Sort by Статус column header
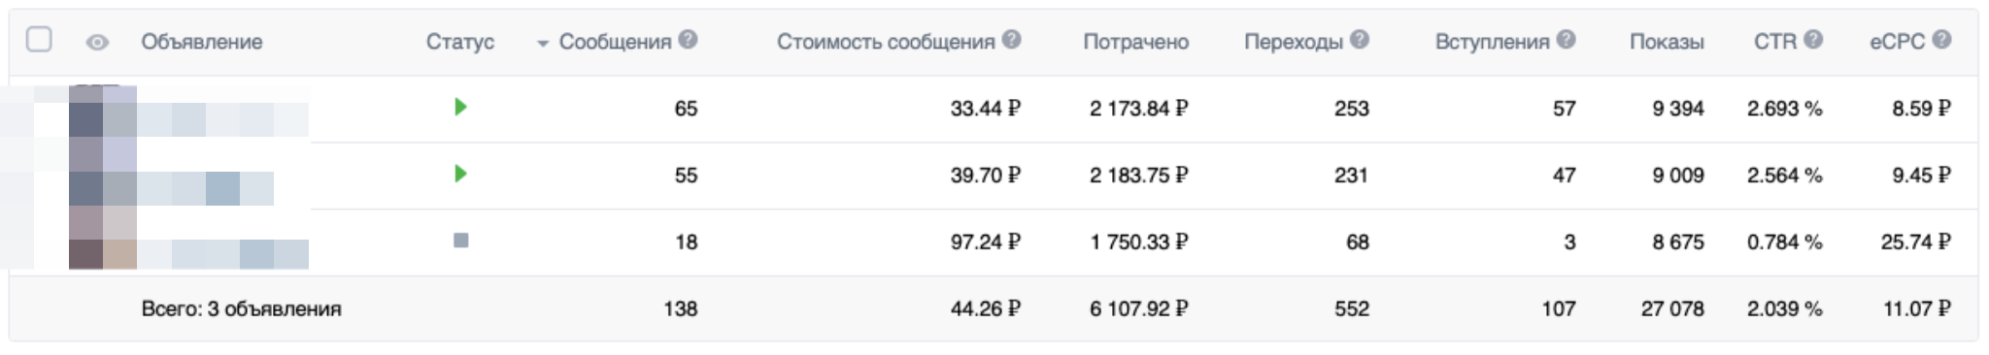 [460, 42]
